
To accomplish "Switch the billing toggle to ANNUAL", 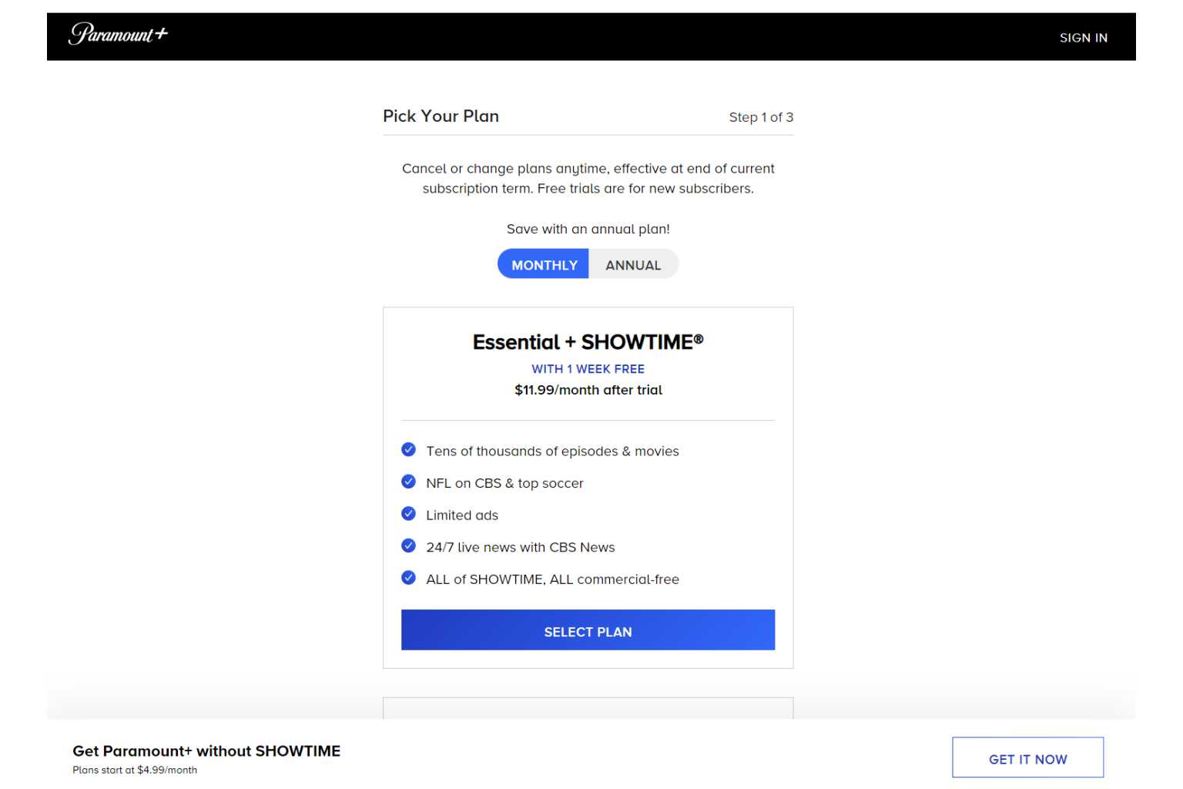I will pyautogui.click(x=633, y=264).
